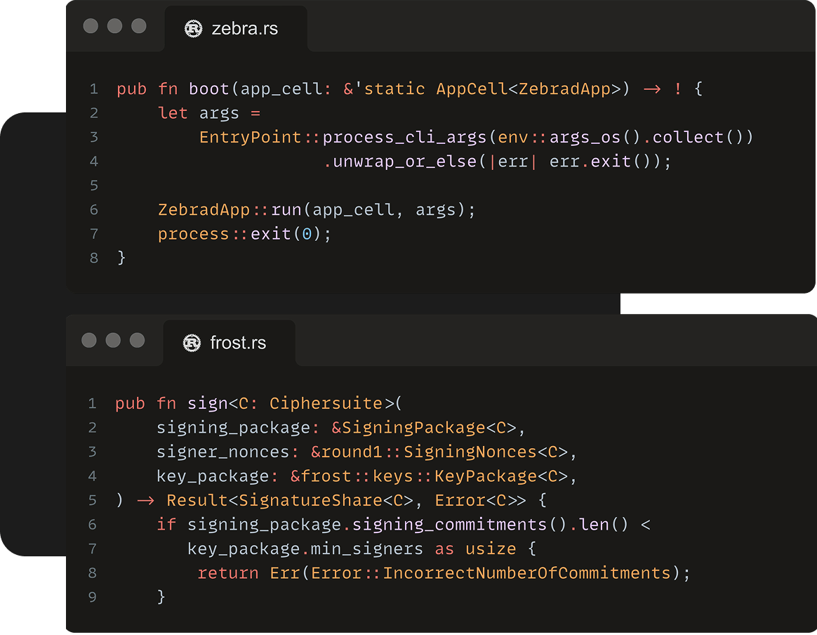Click the green traffic light in the zebra.rs window
The height and width of the screenshot is (635, 817).
(x=138, y=26)
